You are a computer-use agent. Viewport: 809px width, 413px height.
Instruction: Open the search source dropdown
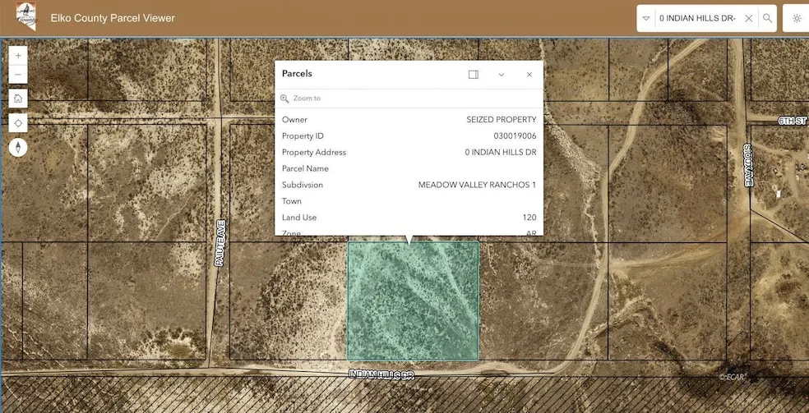point(646,18)
